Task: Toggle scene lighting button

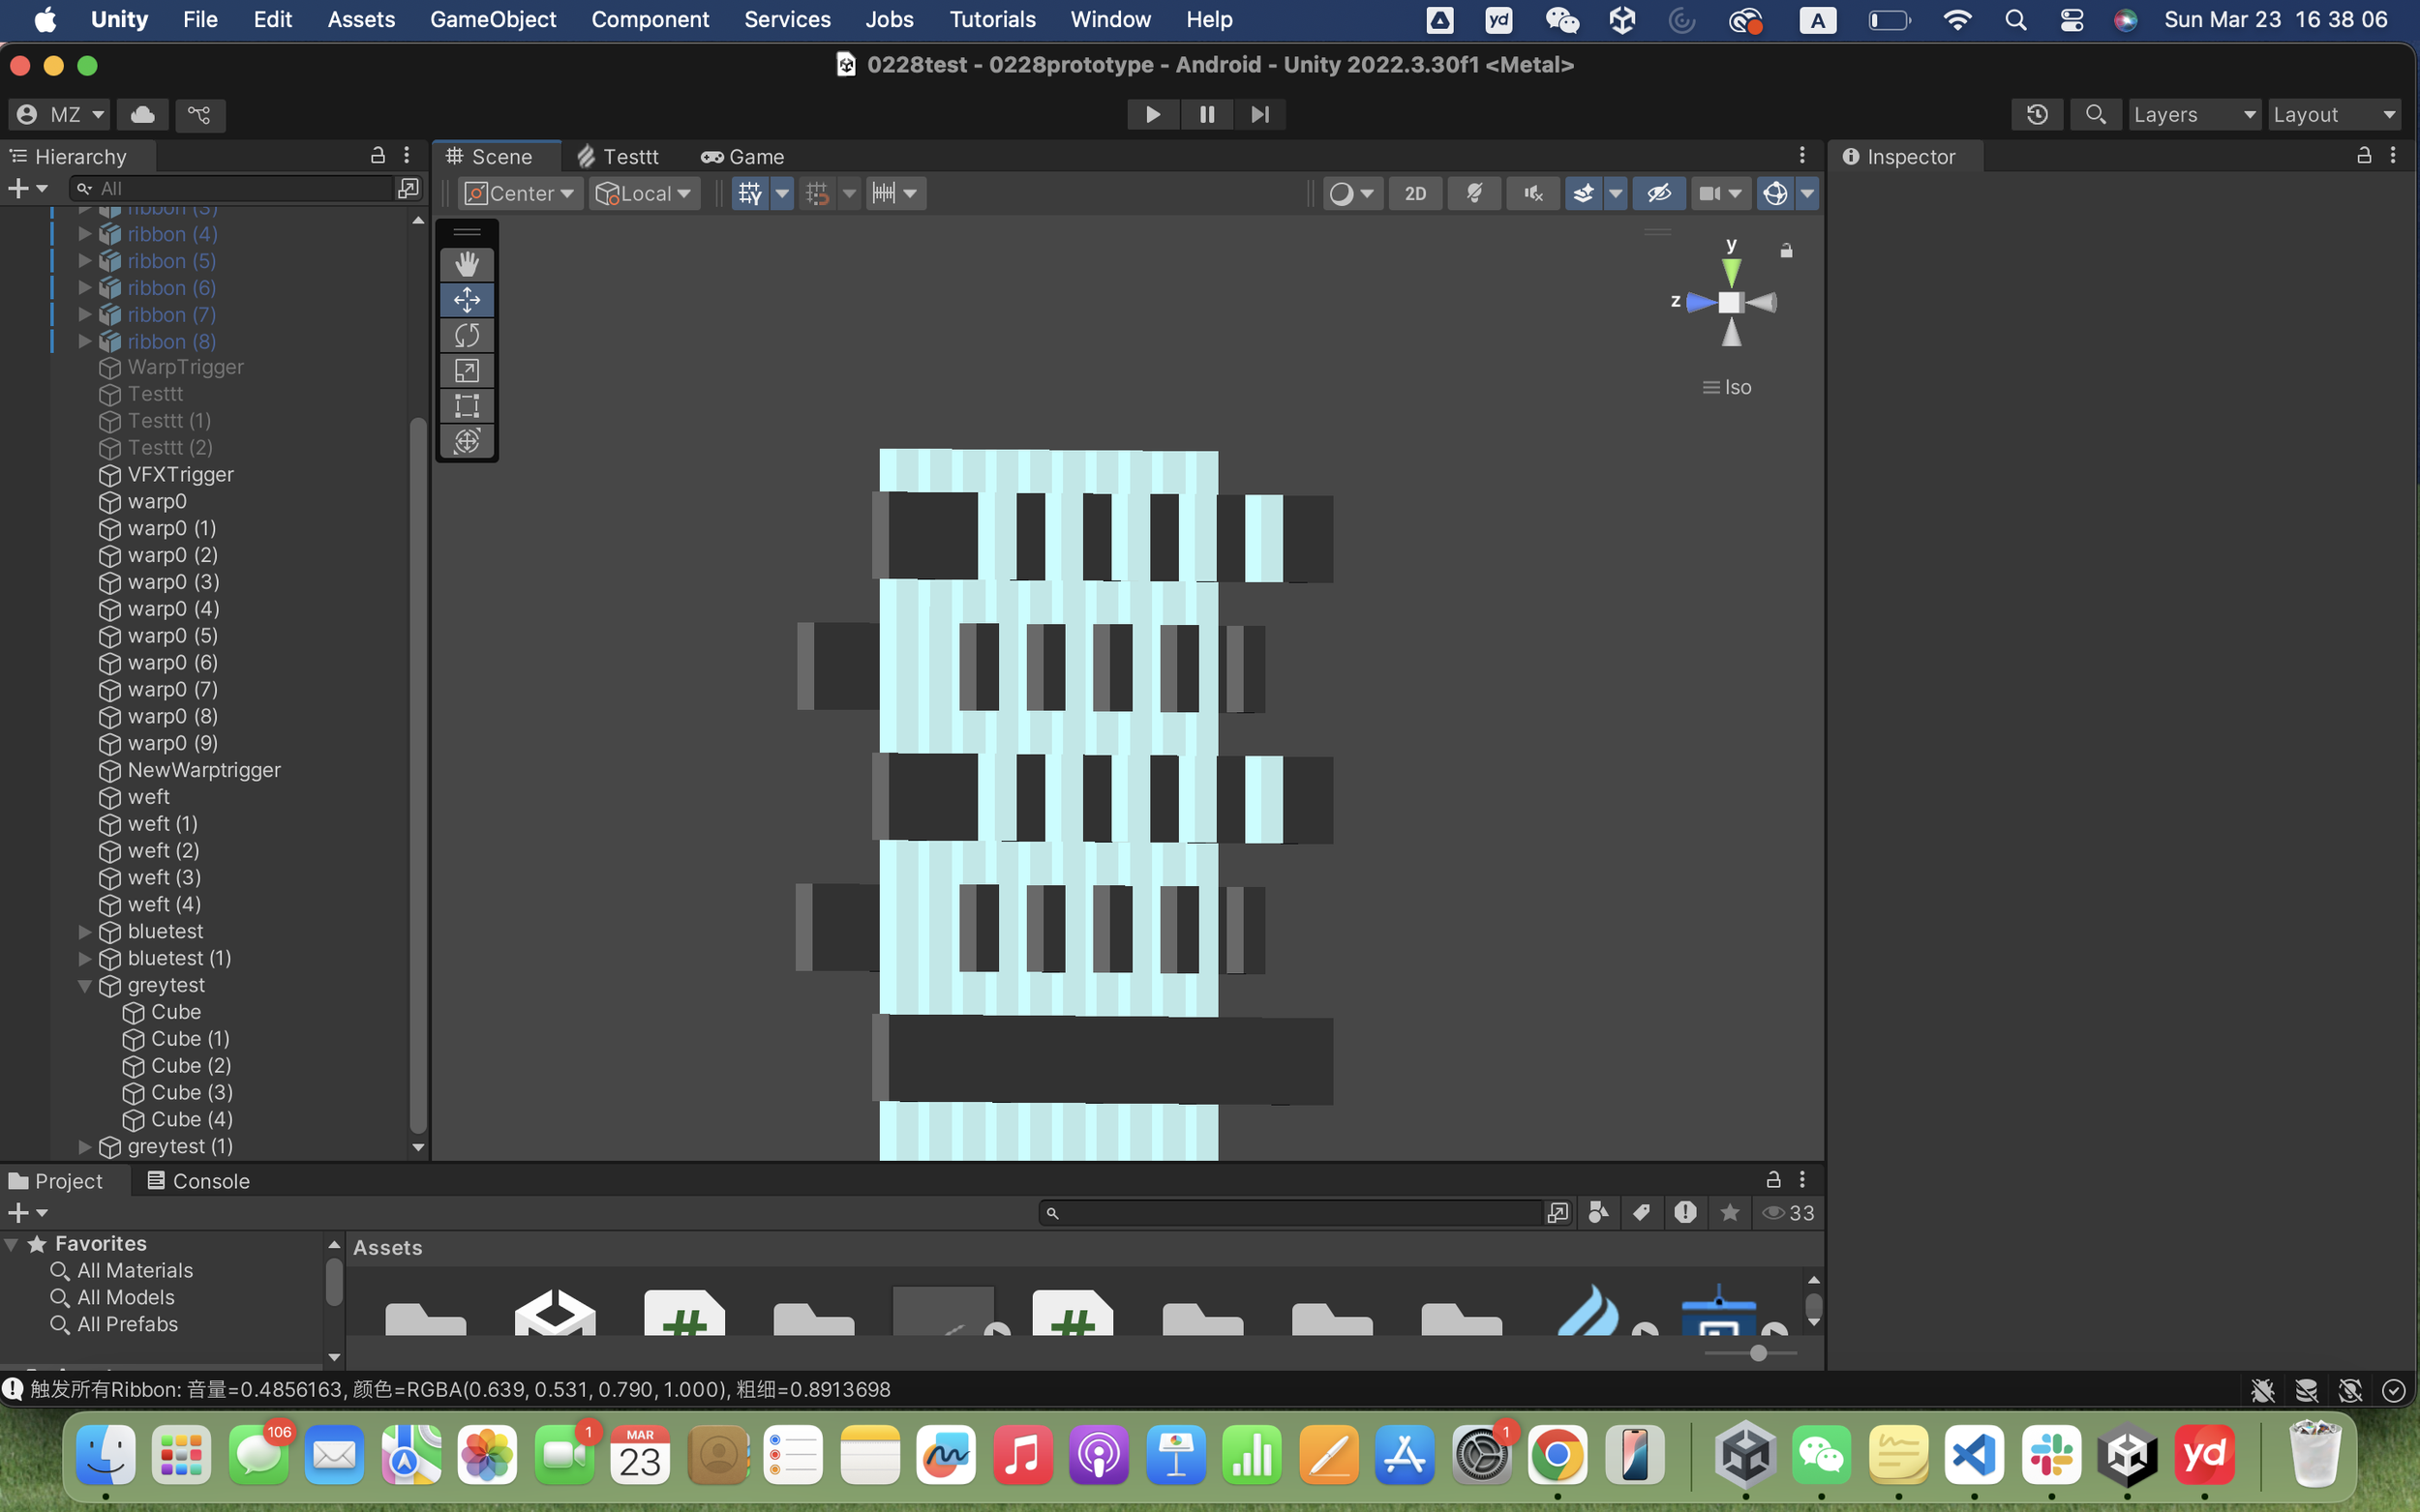Action: click(x=1473, y=193)
